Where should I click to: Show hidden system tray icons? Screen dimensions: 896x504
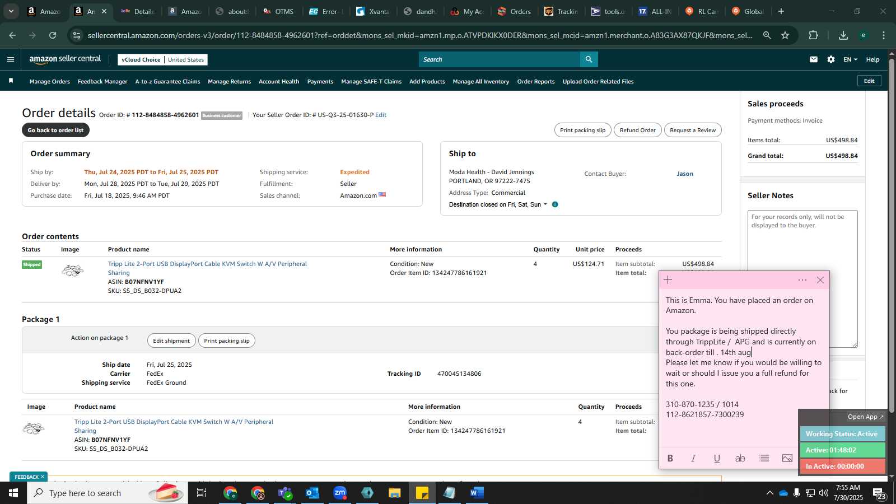(769, 493)
